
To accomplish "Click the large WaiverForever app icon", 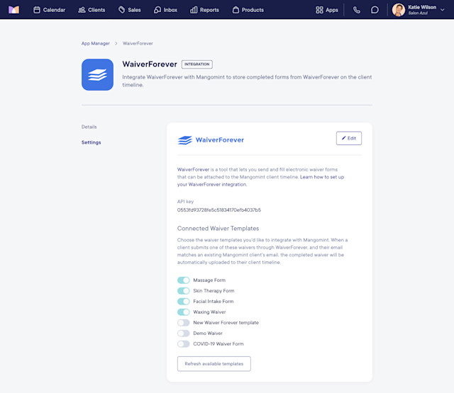I will tap(97, 74).
